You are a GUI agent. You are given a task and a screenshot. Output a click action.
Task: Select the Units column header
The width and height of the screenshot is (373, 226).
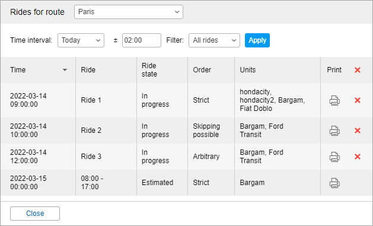tap(248, 70)
